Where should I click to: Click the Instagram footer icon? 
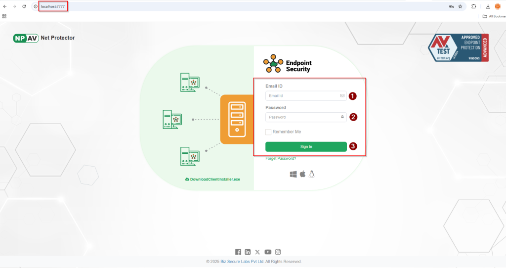coord(278,252)
